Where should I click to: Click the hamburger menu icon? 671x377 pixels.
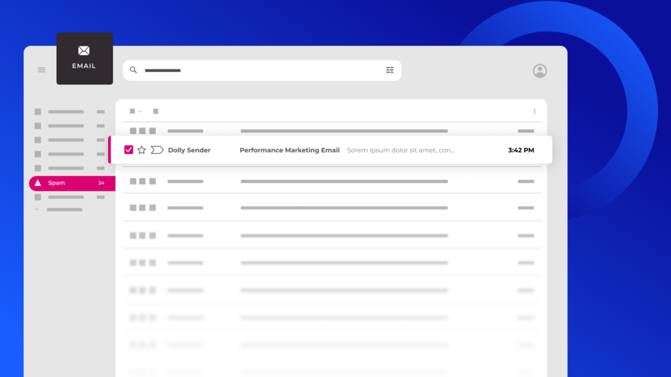[x=41, y=69]
